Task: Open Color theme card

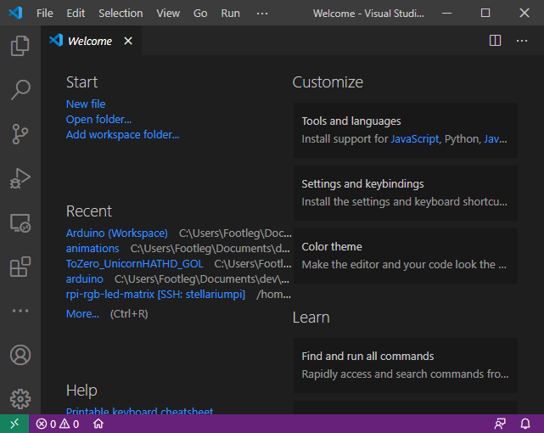Action: 406,256
